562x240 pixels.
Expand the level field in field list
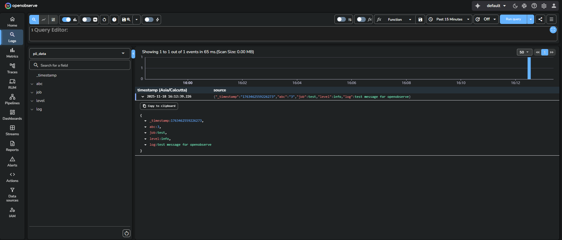32,101
